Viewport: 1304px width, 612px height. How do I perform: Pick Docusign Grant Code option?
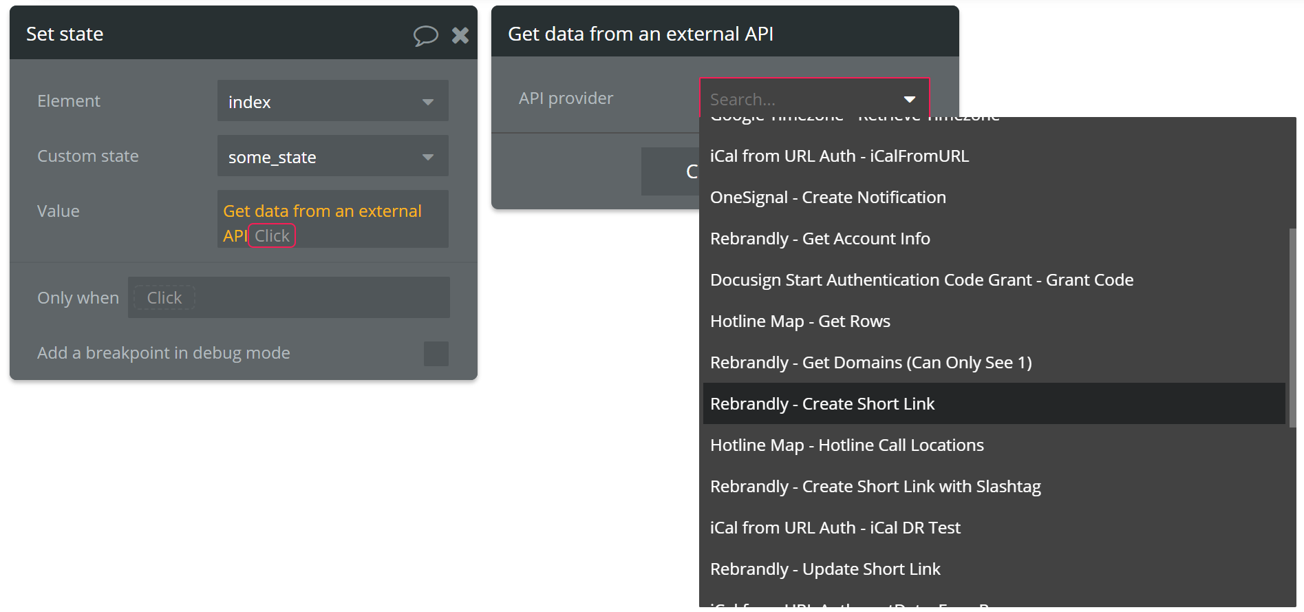tap(921, 280)
